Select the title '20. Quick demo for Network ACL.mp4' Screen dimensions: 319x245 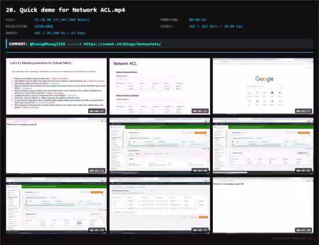[66, 10]
